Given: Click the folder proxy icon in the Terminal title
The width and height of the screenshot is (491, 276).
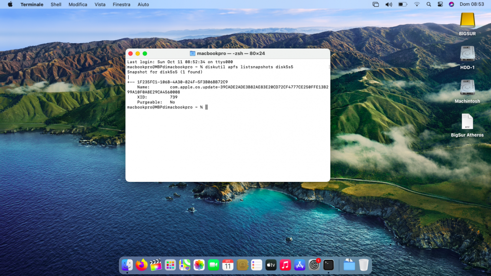Looking at the screenshot, I should pos(192,53).
